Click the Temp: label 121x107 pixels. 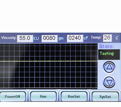tap(96, 37)
